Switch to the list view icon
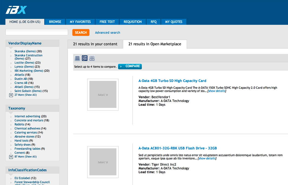Viewport: 288px width, 185px height. pos(77,58)
